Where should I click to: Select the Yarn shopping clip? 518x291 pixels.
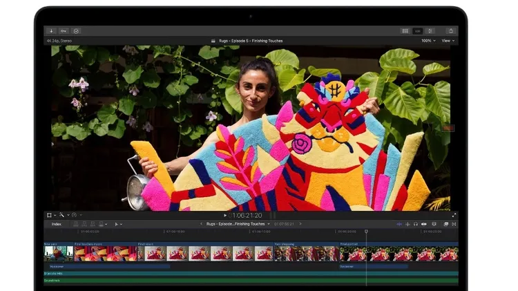coord(307,252)
